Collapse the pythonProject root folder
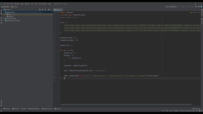Screen dimensions: 203x114 pos(3,12)
